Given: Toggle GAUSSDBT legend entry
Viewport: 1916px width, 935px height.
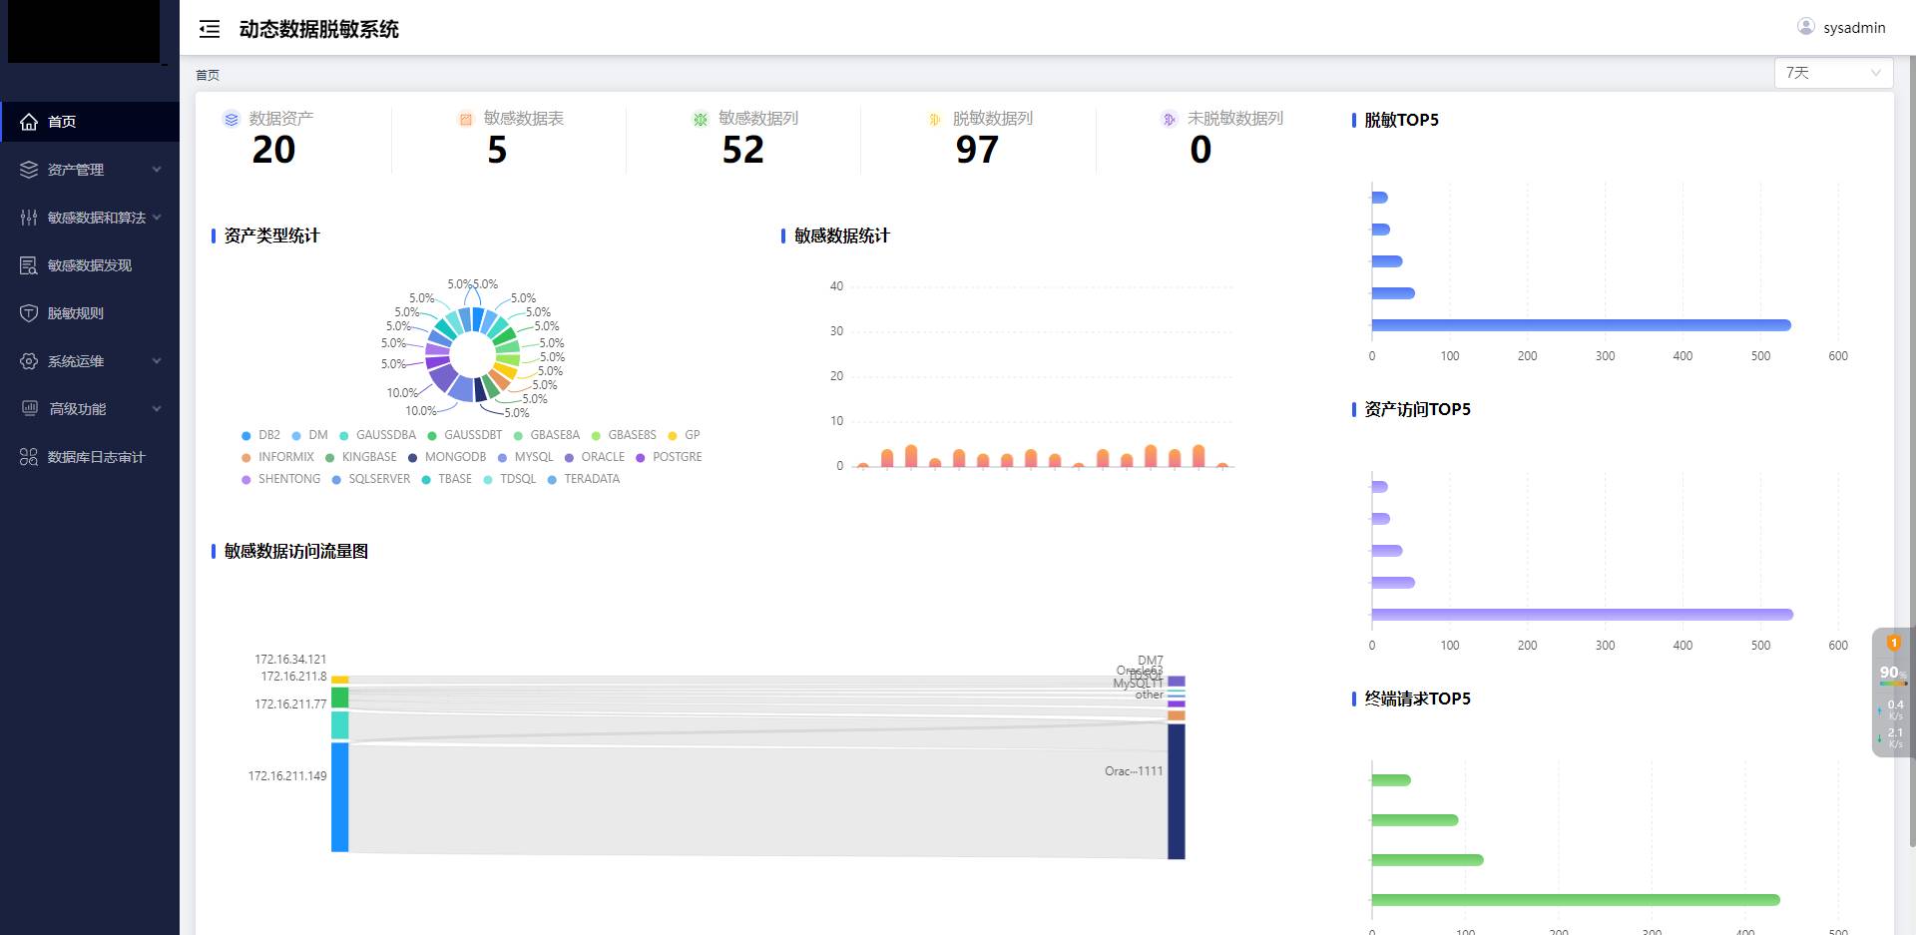Looking at the screenshot, I should (x=464, y=435).
